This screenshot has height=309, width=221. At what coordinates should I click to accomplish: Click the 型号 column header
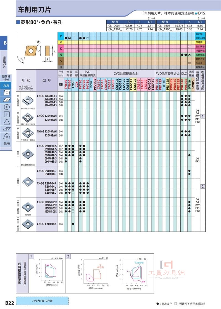click(x=47, y=80)
